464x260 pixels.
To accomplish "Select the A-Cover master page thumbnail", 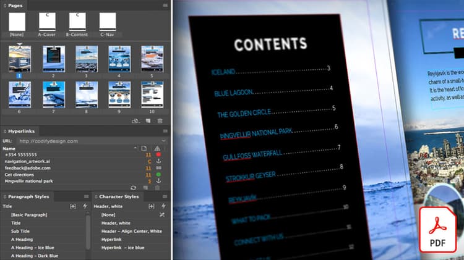I will [x=47, y=22].
